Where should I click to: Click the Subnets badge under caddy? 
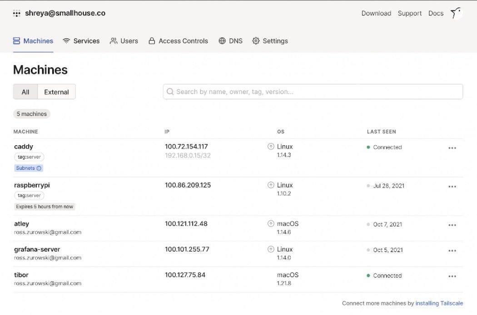[x=28, y=168]
